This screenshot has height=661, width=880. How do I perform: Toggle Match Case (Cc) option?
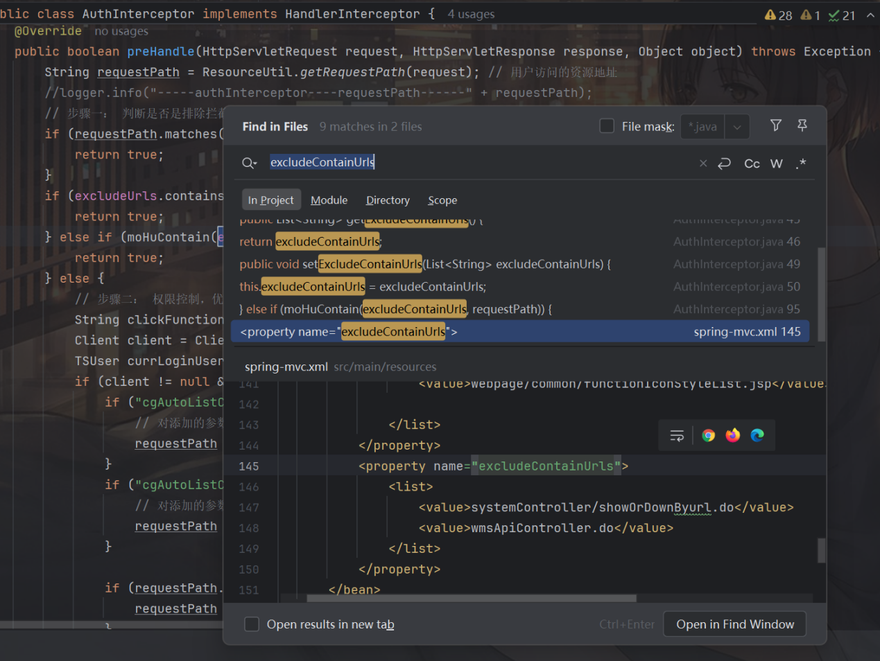click(x=752, y=164)
